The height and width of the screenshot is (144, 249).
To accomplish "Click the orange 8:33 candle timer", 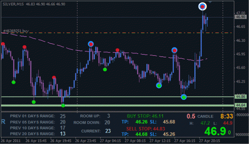I will point(227,116).
